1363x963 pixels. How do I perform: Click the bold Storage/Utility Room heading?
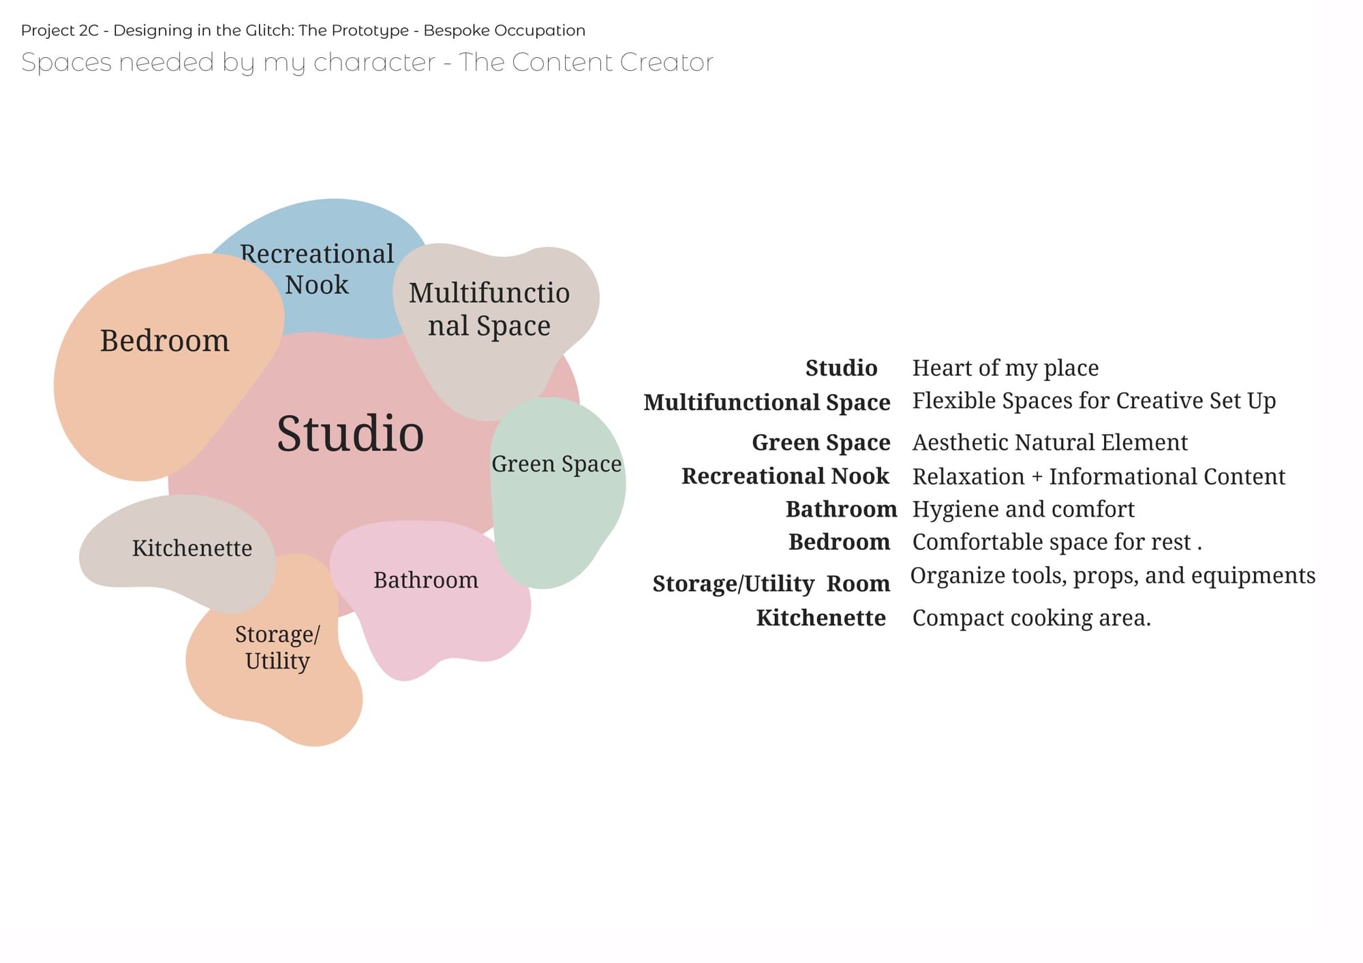(x=771, y=583)
